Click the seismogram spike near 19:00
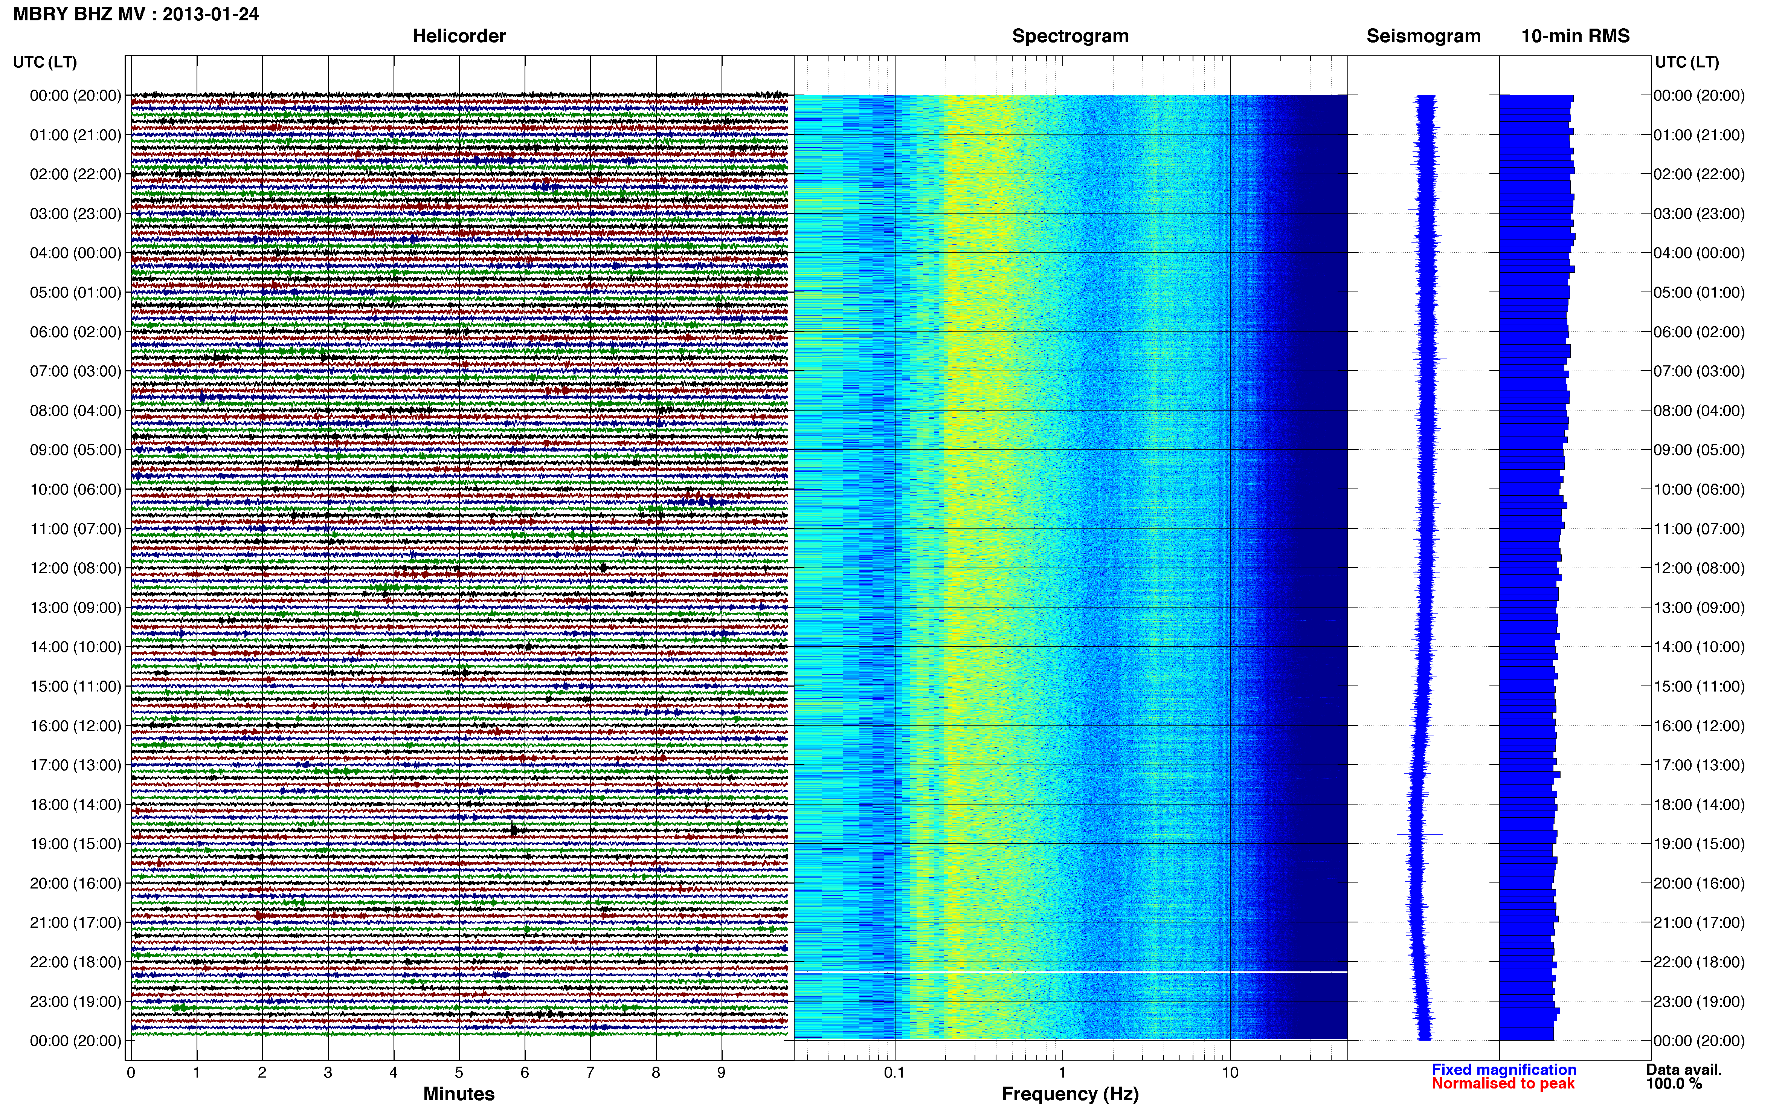 tap(1419, 835)
